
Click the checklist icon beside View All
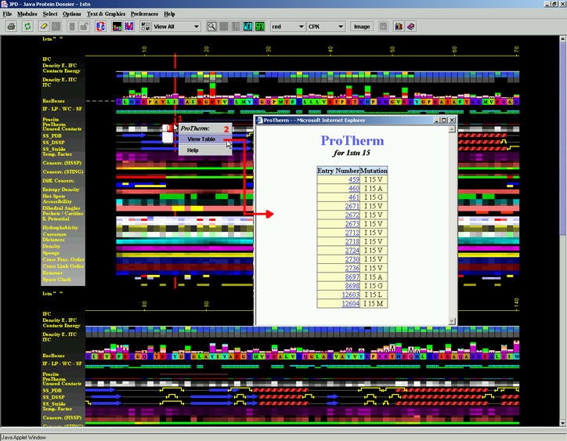point(146,27)
